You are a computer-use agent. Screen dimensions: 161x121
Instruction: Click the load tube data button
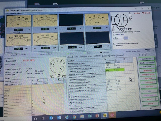click(x=146, y=59)
